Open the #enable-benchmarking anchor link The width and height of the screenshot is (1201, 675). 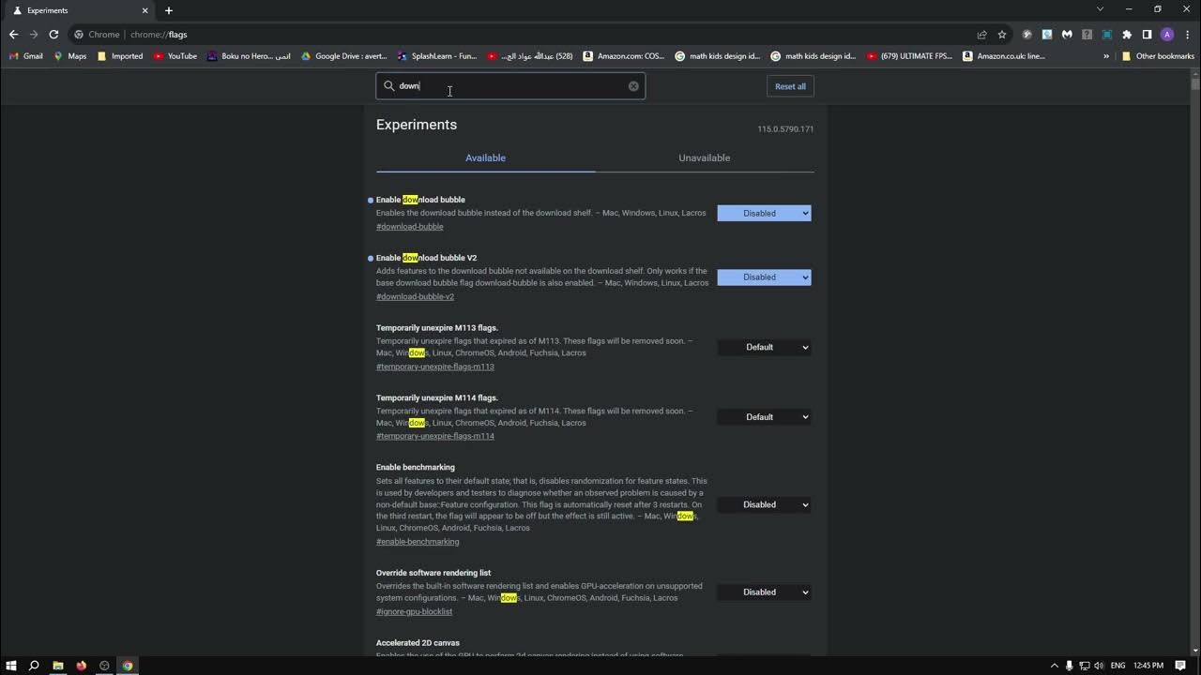pyautogui.click(x=418, y=542)
